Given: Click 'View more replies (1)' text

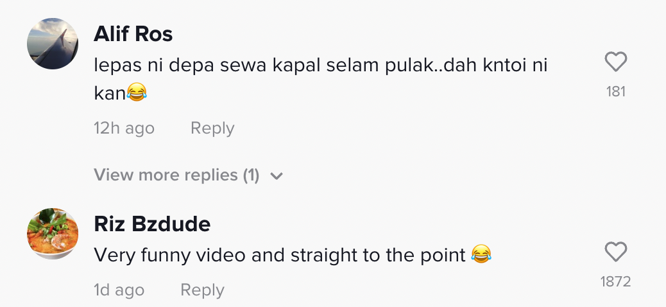Looking at the screenshot, I should point(168,175).
